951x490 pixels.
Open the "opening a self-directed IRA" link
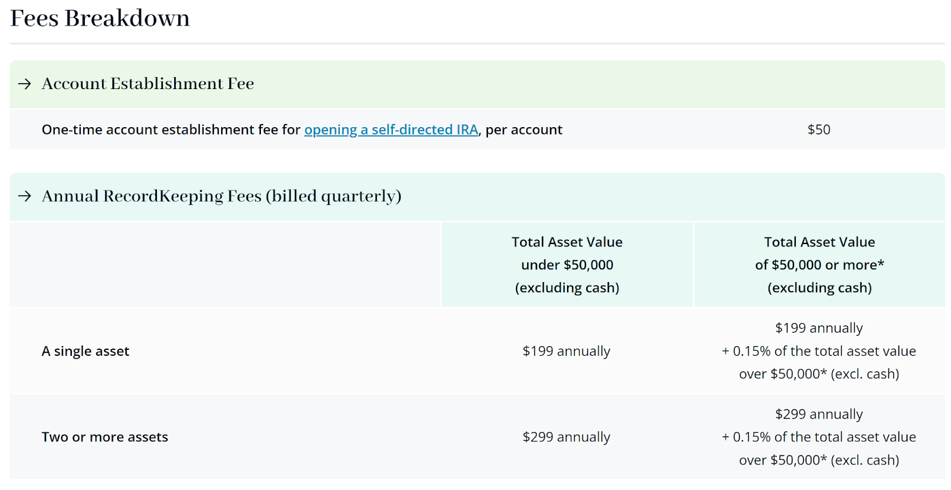coord(391,129)
